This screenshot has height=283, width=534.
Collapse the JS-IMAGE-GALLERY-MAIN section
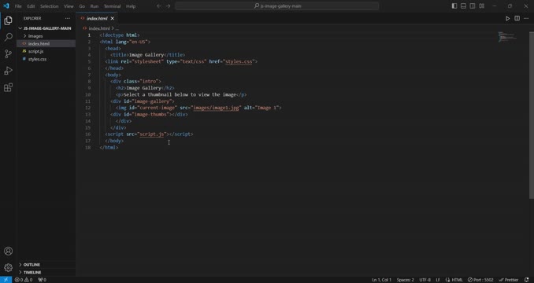[46, 28]
